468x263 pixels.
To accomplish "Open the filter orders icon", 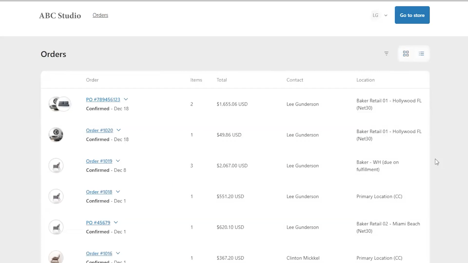I will click(x=386, y=54).
